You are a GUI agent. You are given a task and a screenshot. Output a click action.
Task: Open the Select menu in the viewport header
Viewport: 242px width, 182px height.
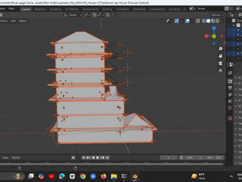point(4,21)
